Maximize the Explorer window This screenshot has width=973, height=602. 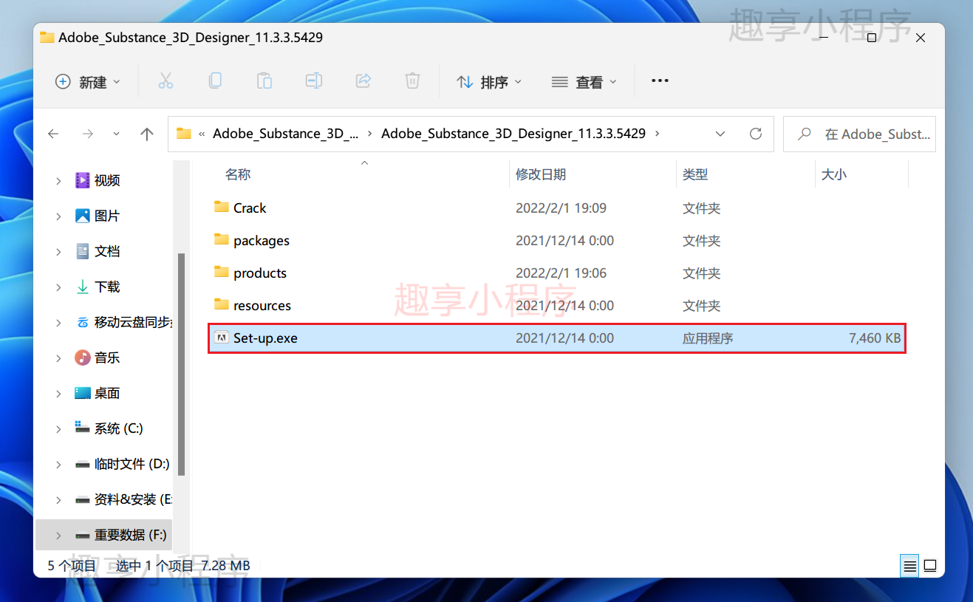click(x=872, y=37)
